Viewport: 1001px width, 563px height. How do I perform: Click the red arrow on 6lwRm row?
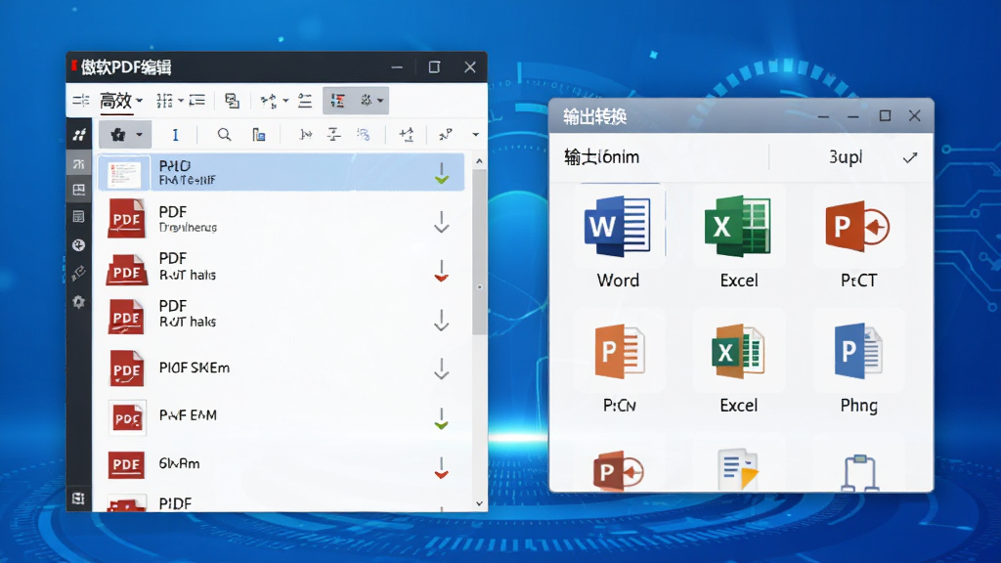click(x=441, y=468)
